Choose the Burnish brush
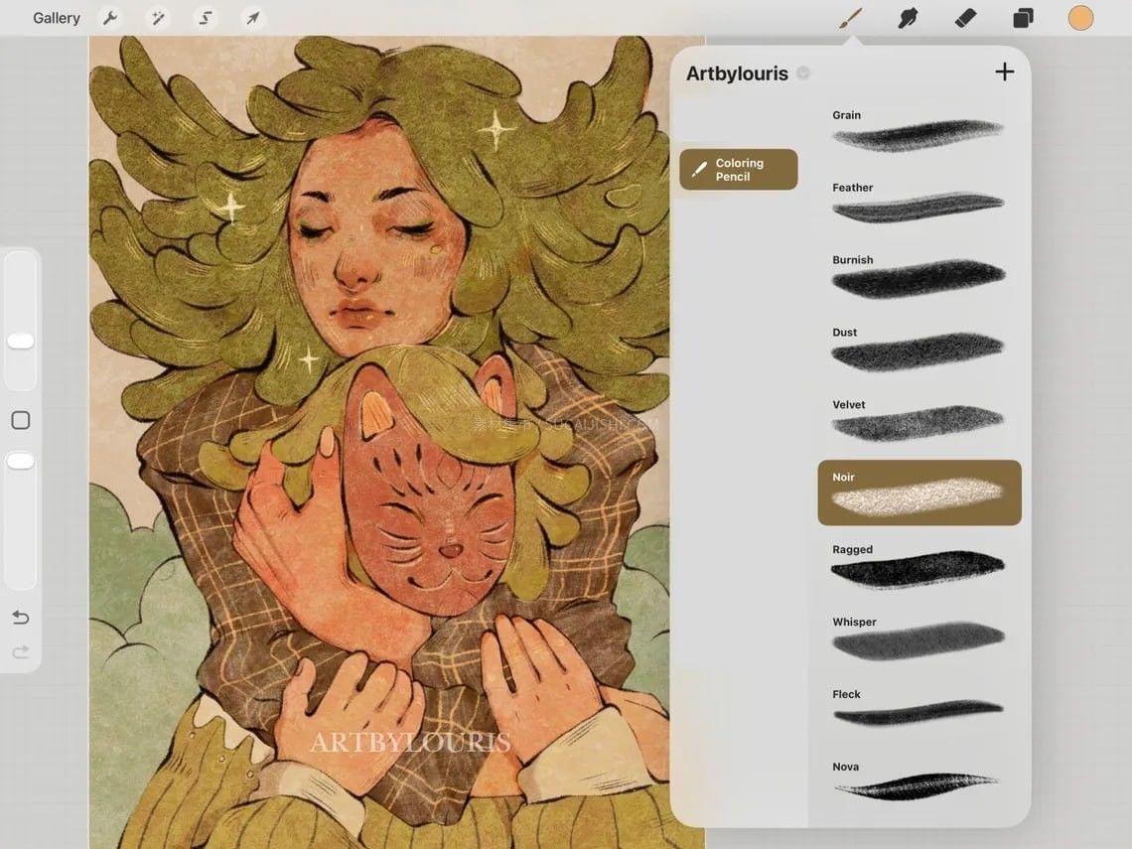Image resolution: width=1132 pixels, height=849 pixels. 920,275
